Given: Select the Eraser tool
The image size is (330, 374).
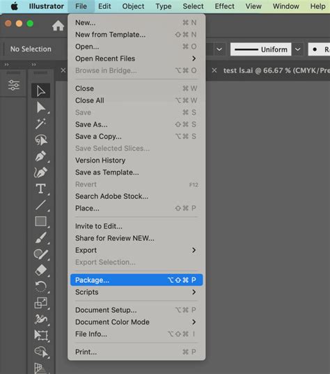Looking at the screenshot, I should (40, 270).
